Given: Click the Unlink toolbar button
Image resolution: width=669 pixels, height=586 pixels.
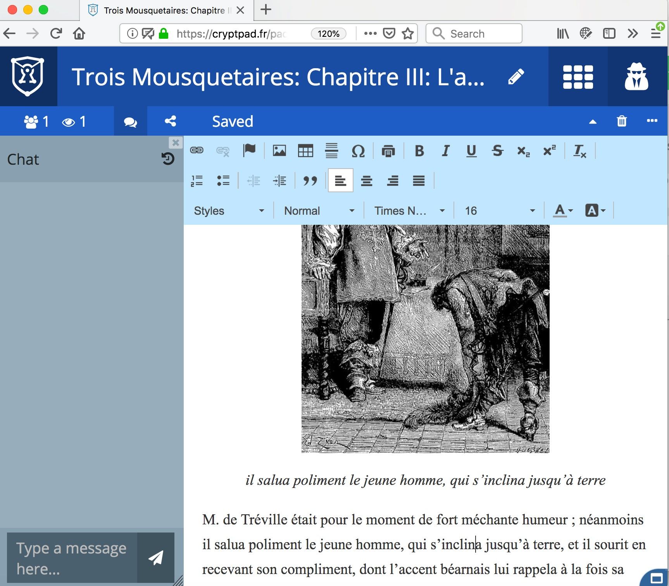Looking at the screenshot, I should (223, 151).
